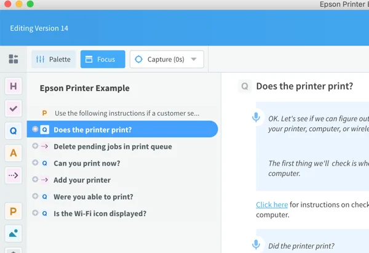Expand 'Were you able to print?' row
369x253 pixels.
(35, 196)
